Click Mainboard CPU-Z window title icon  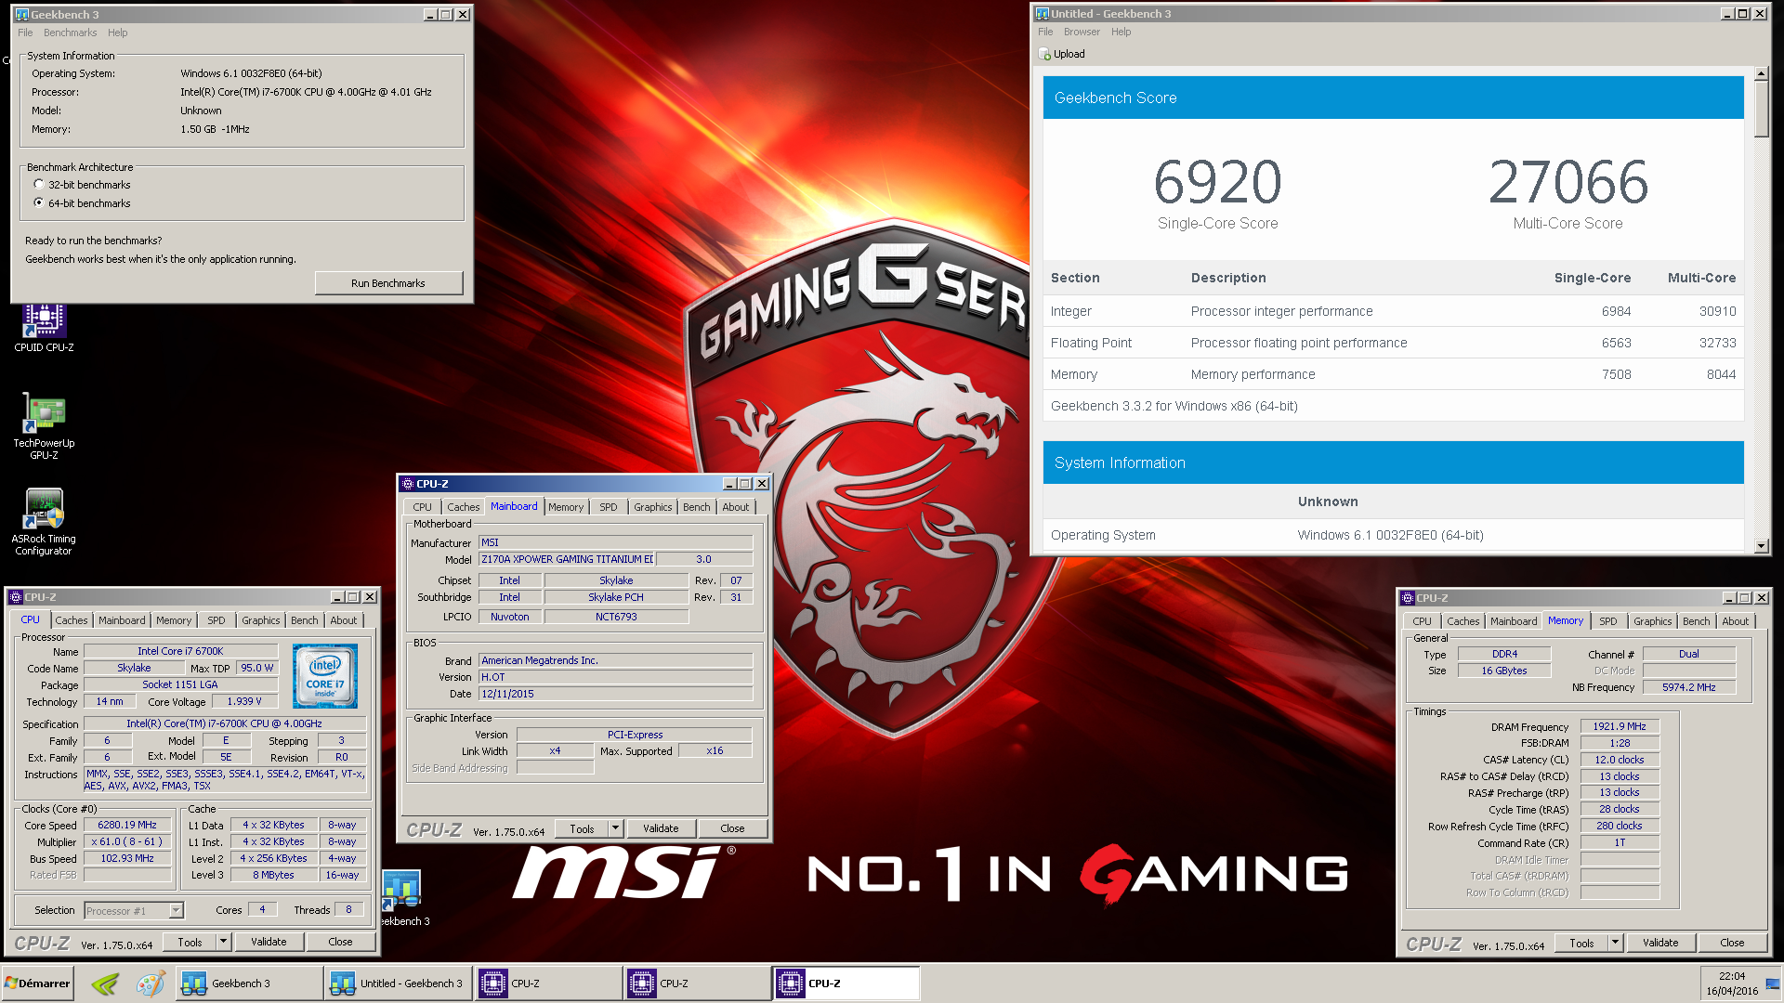click(408, 484)
